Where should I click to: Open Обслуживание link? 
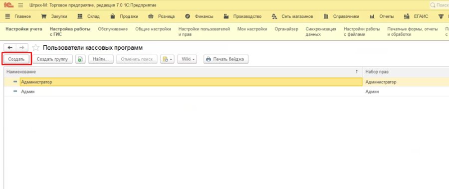pos(113,29)
